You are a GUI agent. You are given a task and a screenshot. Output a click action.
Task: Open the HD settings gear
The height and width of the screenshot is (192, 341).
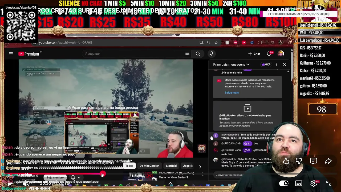click(314, 183)
